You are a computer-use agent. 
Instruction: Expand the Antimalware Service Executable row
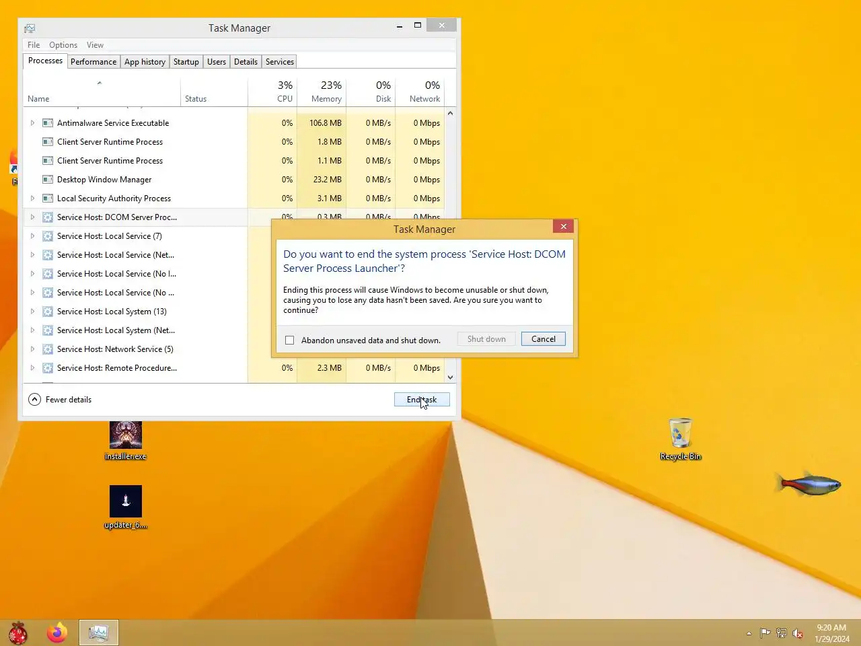pyautogui.click(x=32, y=123)
